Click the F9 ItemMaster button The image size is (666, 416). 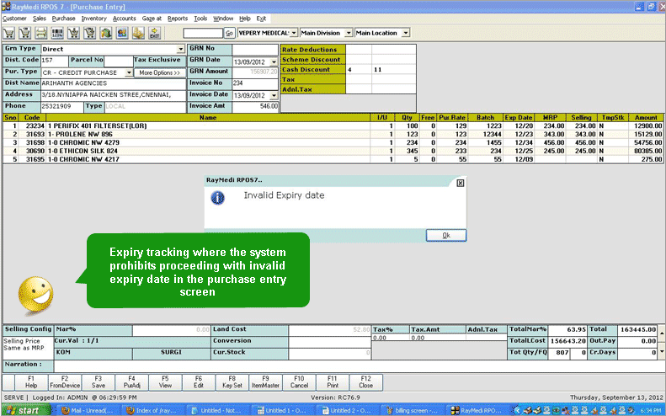[265, 382]
